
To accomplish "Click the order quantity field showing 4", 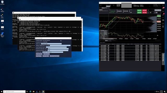I will coord(151,10).
